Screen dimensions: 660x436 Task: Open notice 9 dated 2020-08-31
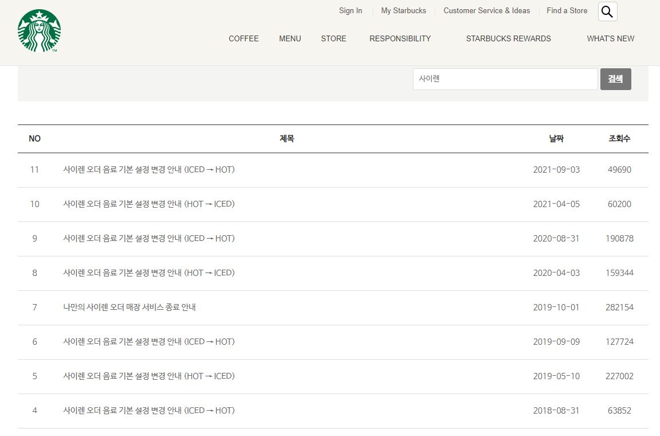[x=149, y=239]
